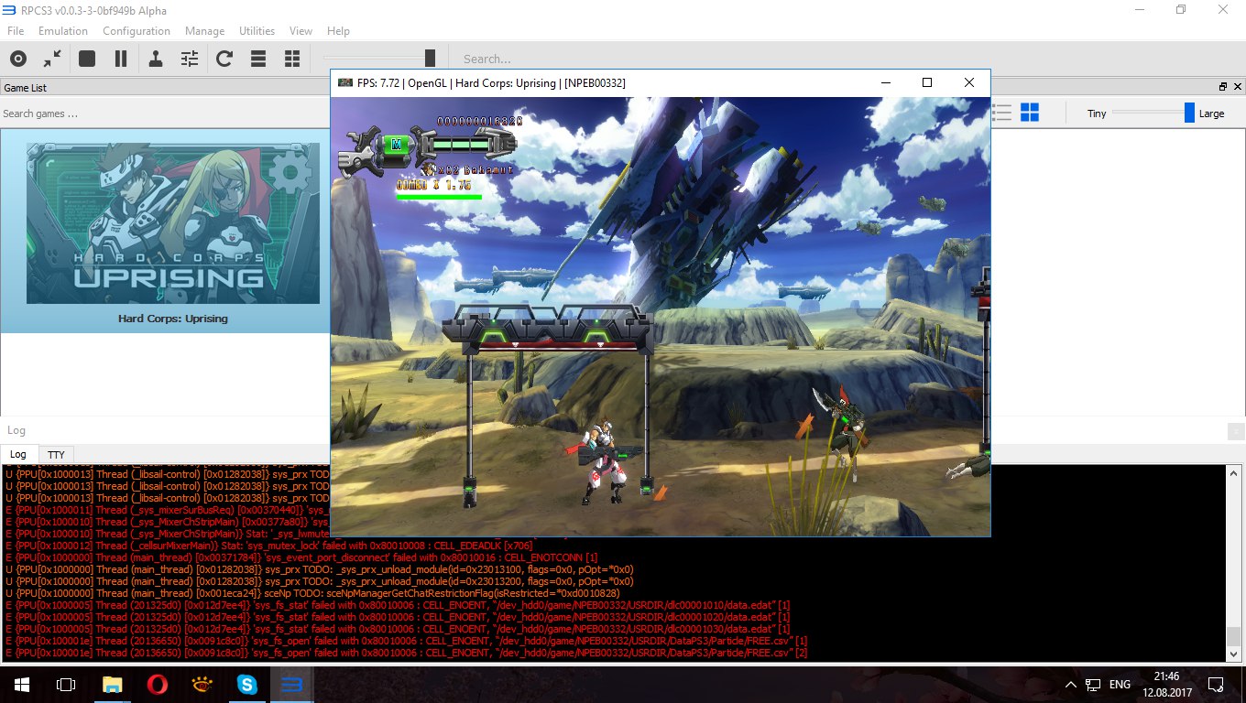Image resolution: width=1246 pixels, height=703 pixels.
Task: Refresh the game list
Action: pyautogui.click(x=224, y=59)
